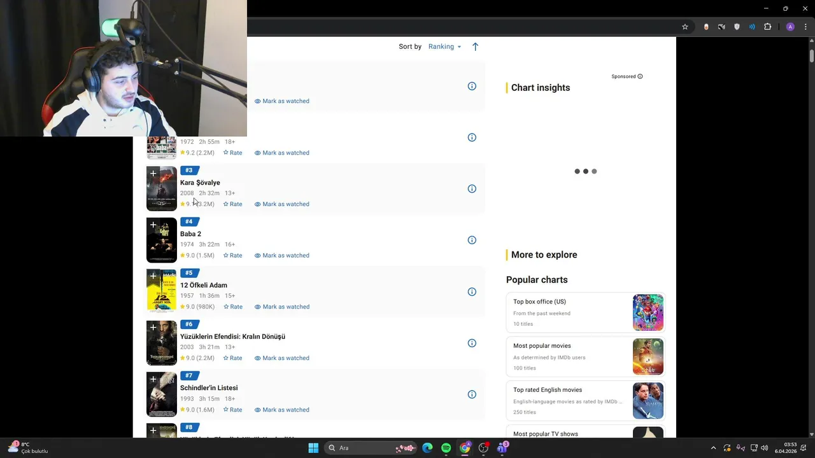Open Schindler'in Listesi title link
The height and width of the screenshot is (458, 815).
point(209,388)
